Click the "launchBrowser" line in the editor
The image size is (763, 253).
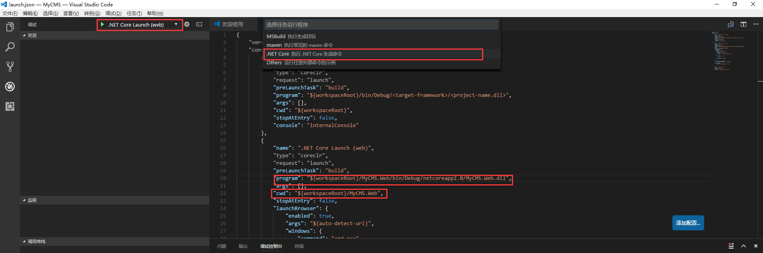coord(300,209)
